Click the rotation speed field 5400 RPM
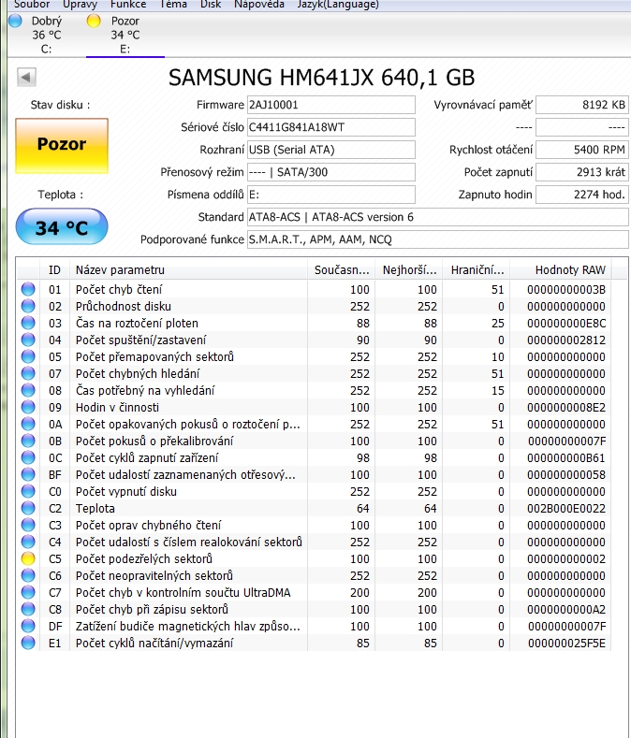The image size is (631, 738). 582,150
